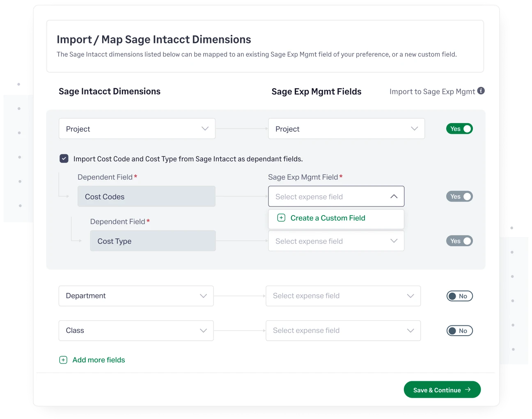Turn off the Yes toggle next to Cost Codes
This screenshot has height=419, width=532.
tap(459, 196)
